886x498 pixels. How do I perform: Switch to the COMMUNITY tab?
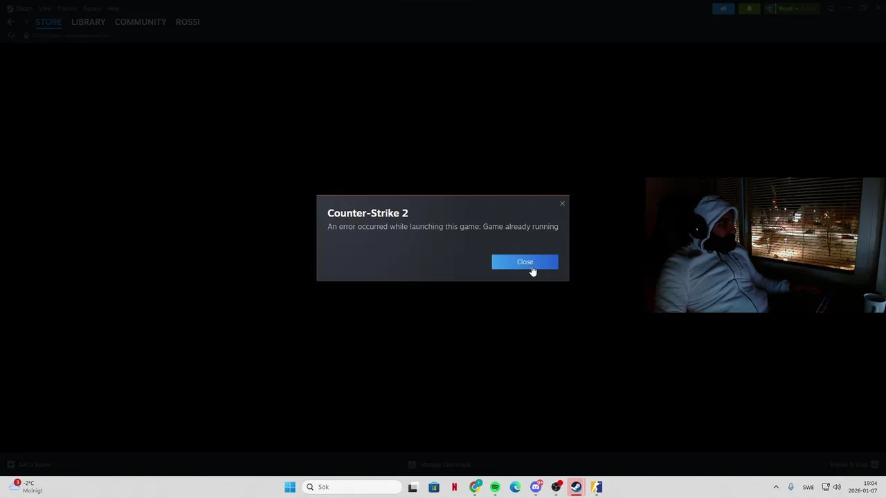tap(141, 22)
